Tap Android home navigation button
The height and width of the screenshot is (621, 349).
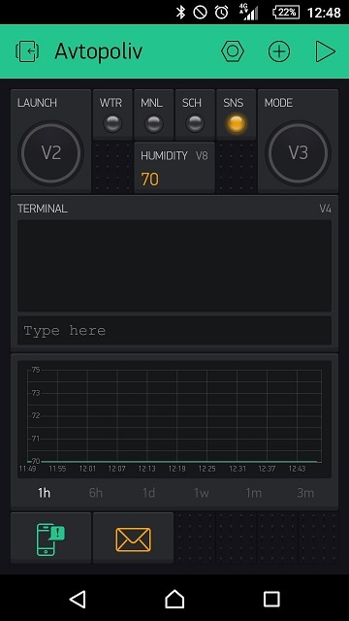click(x=174, y=599)
